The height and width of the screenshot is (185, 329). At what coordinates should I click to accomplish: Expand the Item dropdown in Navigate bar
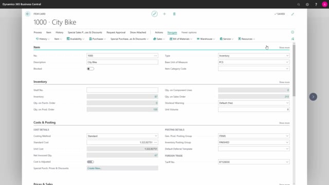(58, 39)
